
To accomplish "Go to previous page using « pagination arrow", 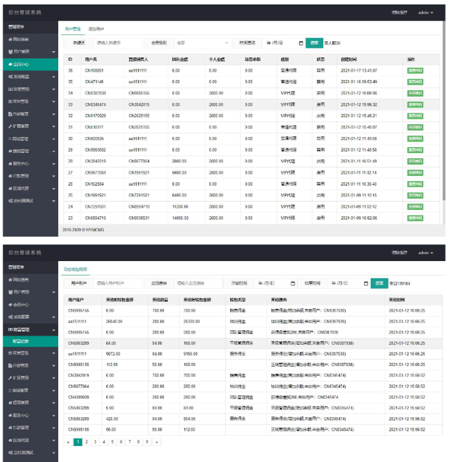I will tap(69, 442).
